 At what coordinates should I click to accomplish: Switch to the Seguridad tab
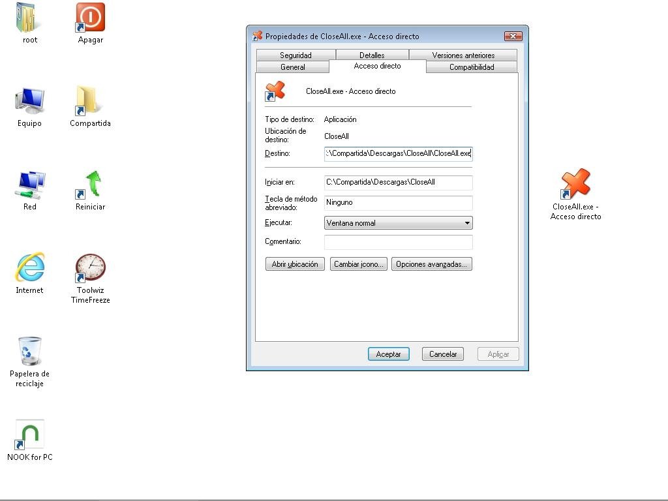(x=296, y=55)
